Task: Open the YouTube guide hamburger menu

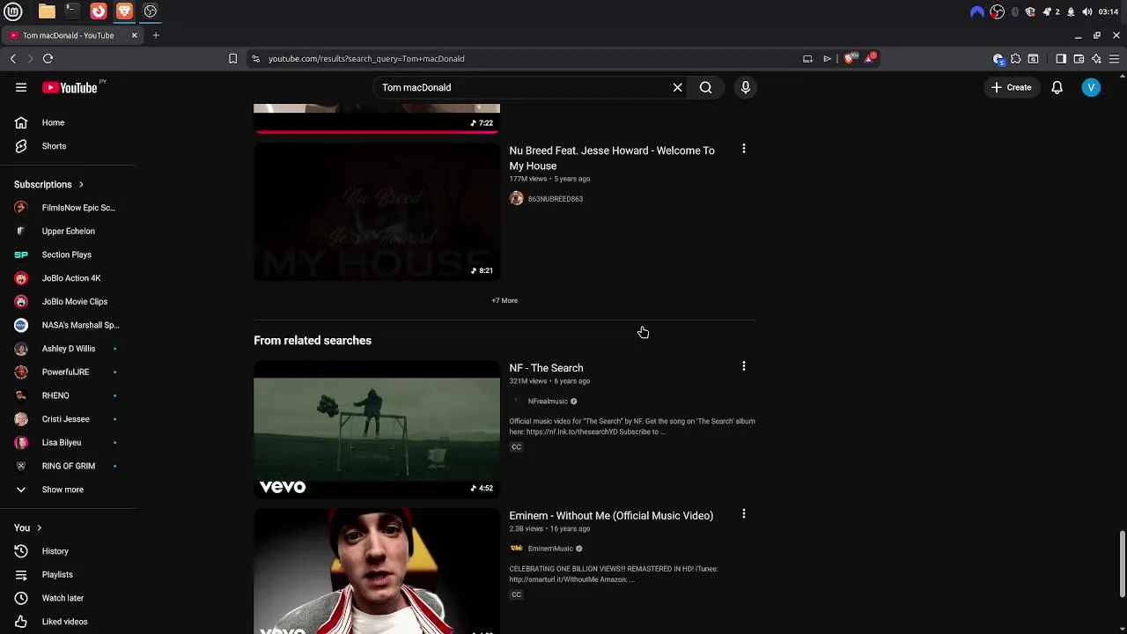Action: [21, 87]
